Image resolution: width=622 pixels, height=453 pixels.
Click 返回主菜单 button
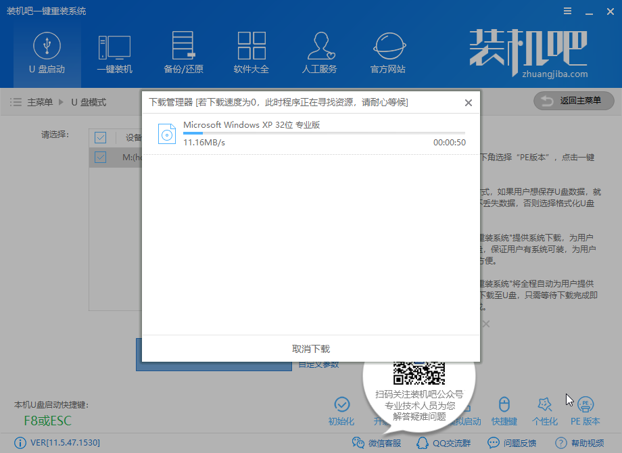pos(574,101)
